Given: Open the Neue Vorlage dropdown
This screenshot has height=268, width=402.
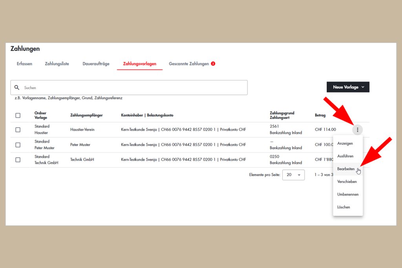Looking at the screenshot, I should coord(348,87).
